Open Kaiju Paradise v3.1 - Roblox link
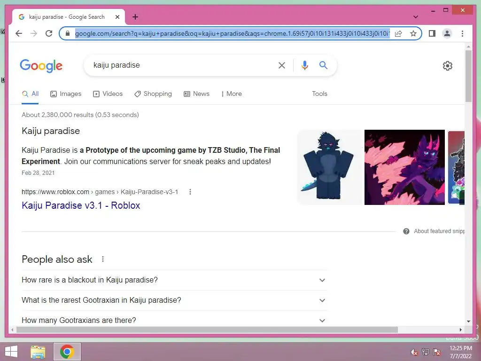The width and height of the screenshot is (481, 361). coord(81,205)
